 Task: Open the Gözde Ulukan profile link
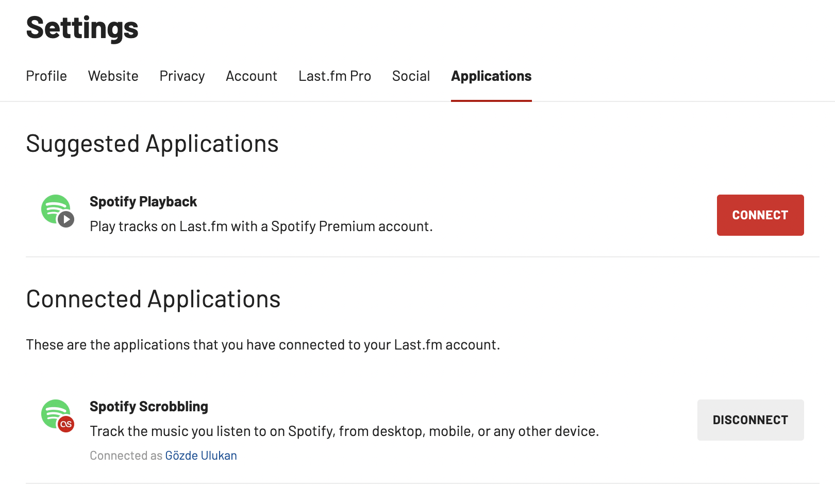click(201, 456)
